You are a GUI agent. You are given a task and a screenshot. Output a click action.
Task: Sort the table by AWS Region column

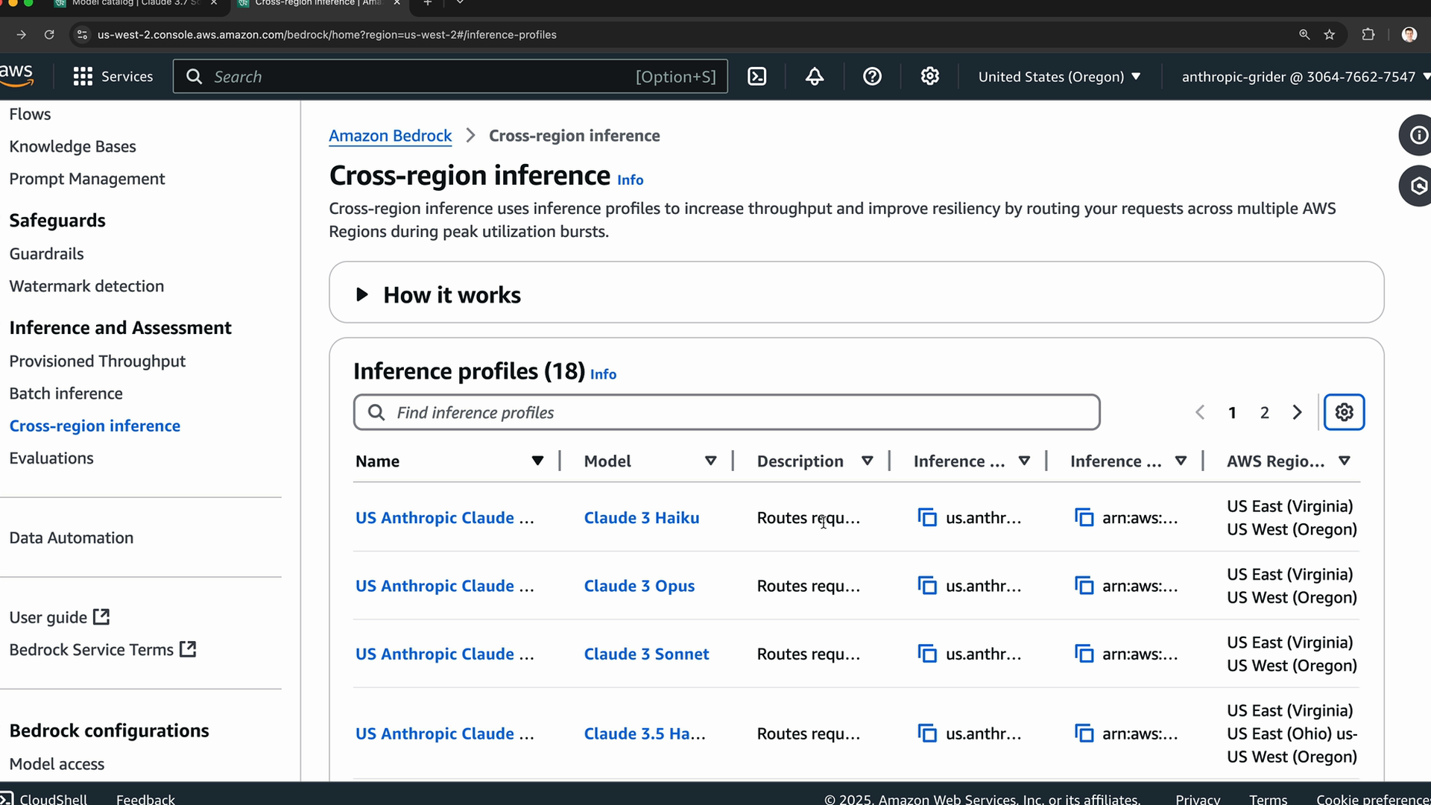click(x=1344, y=461)
